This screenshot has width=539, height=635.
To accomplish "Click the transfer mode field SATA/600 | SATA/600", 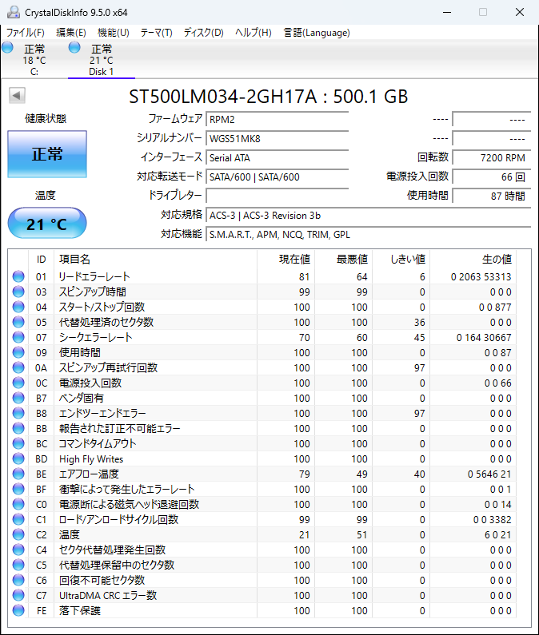I will click(277, 177).
